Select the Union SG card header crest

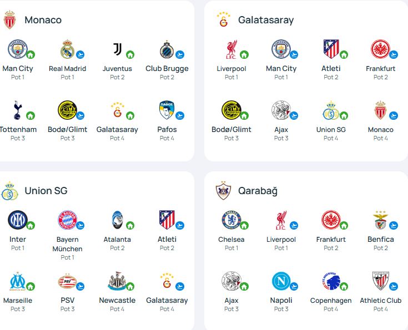9,191
